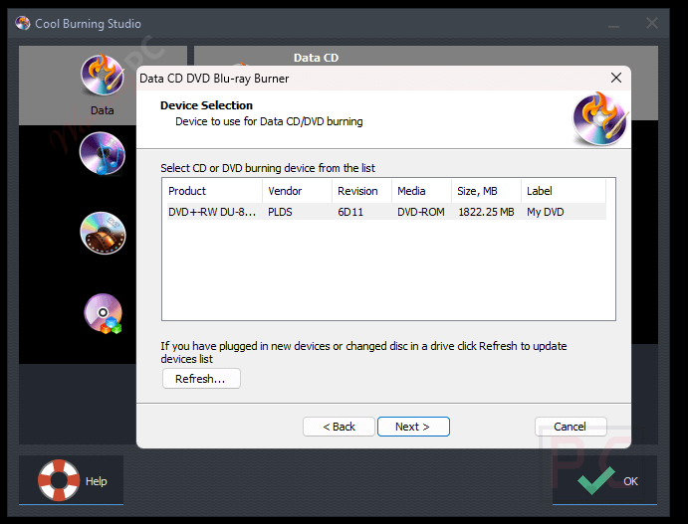Sort by the Revision column header
688x524 pixels.
pyautogui.click(x=362, y=191)
